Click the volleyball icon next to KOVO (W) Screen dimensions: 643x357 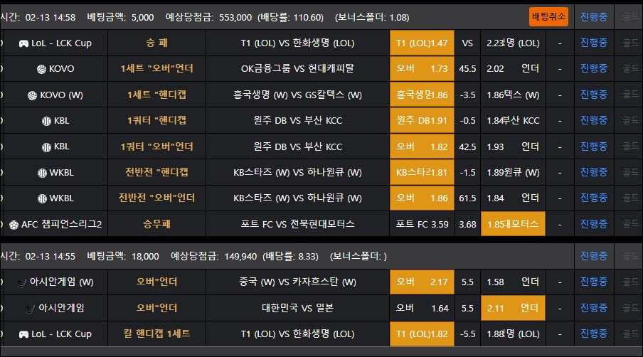32,95
